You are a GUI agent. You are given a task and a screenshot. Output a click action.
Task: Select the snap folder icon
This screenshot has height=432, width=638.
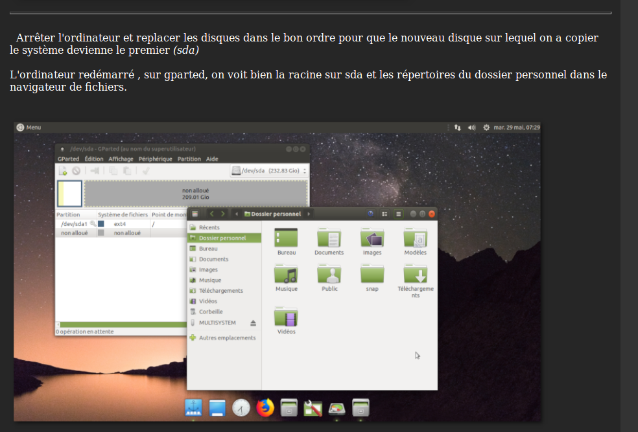(x=372, y=274)
